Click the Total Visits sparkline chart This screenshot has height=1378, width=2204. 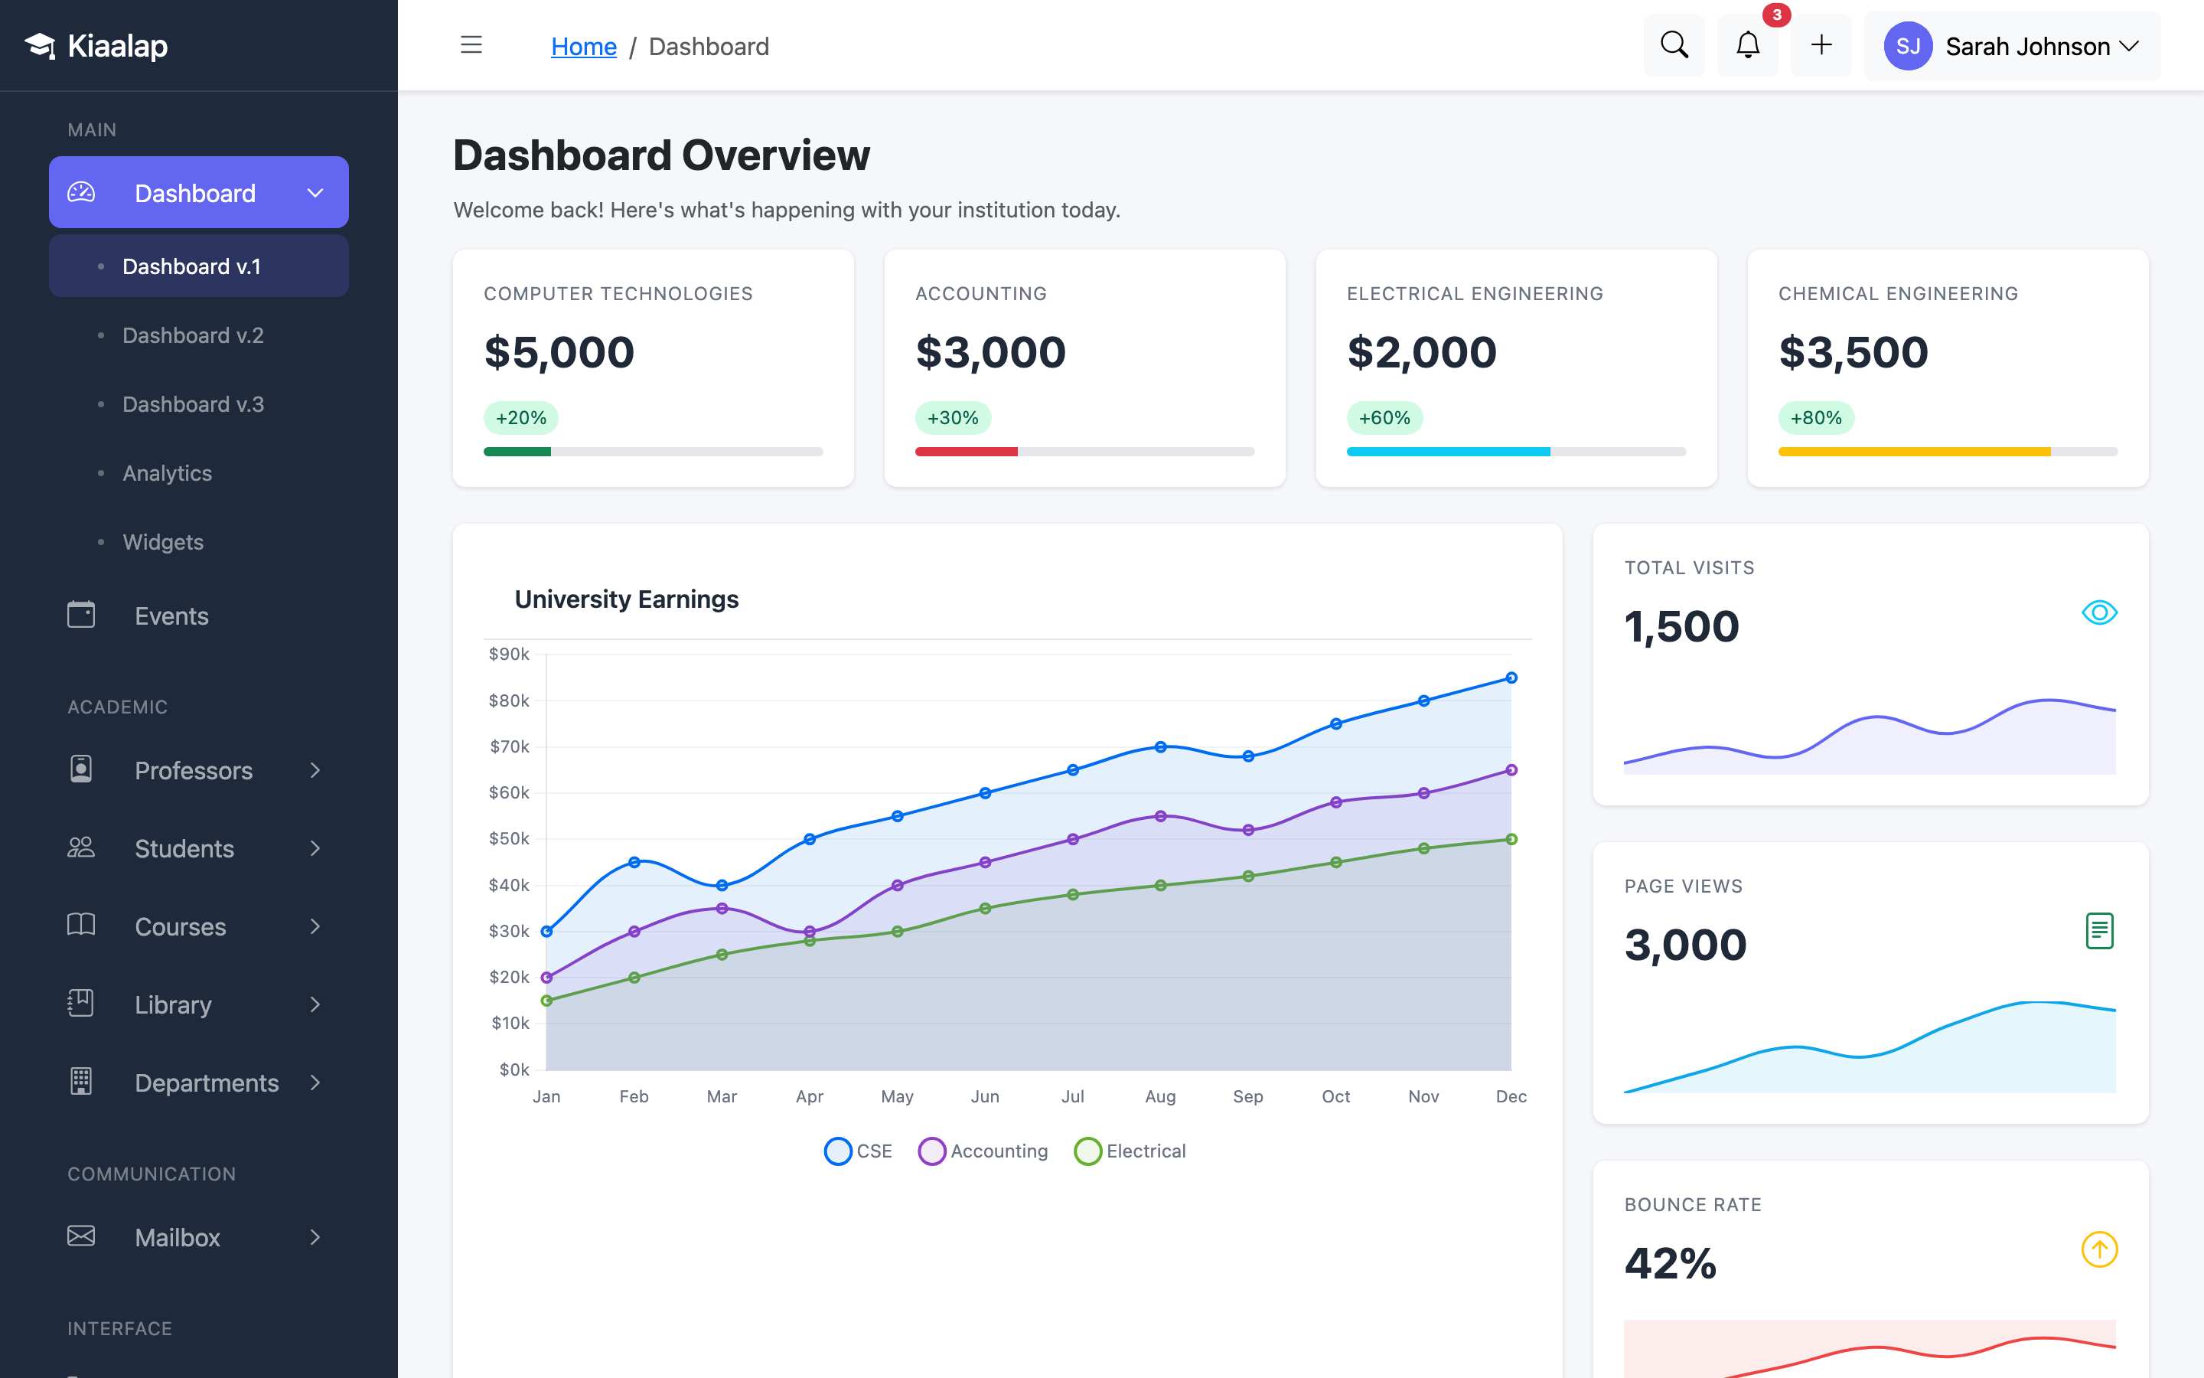(x=1870, y=736)
